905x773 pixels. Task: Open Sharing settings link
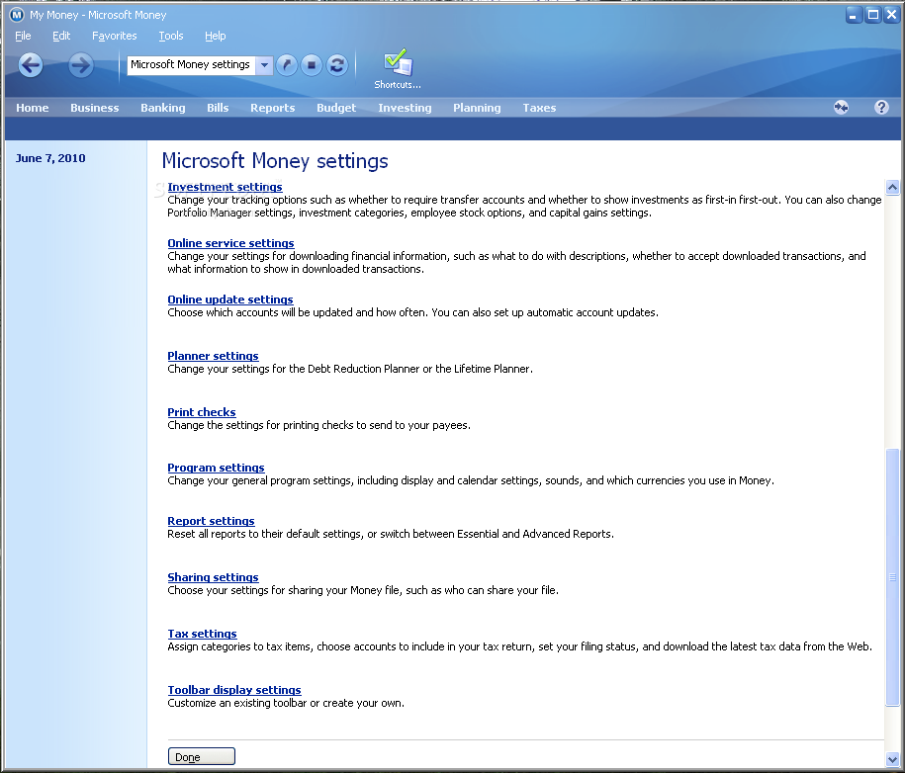pos(213,577)
